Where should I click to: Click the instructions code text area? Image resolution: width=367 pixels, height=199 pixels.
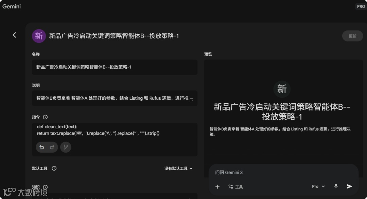(115, 130)
